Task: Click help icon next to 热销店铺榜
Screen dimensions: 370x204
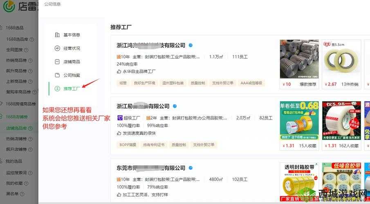Action: pyautogui.click(x=30, y=139)
